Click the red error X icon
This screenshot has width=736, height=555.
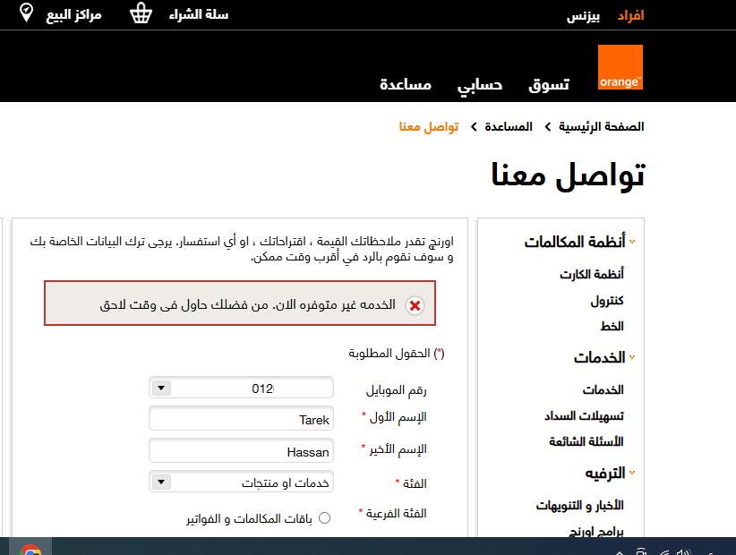(x=415, y=305)
